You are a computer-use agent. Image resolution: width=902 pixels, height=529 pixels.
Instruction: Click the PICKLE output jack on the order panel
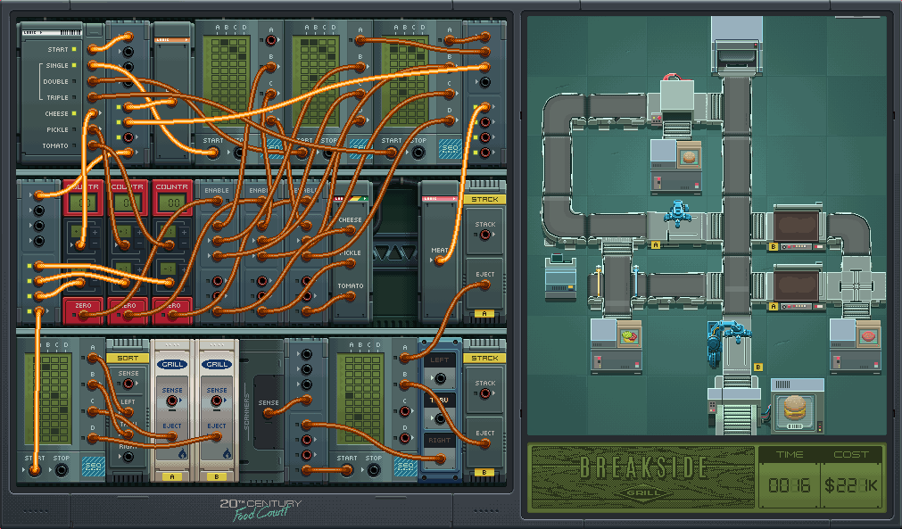point(93,130)
